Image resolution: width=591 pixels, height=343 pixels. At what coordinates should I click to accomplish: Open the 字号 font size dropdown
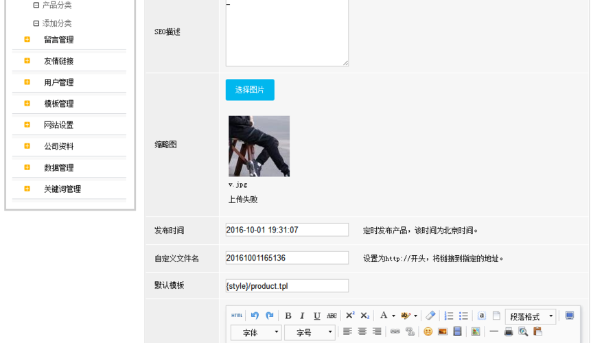coord(310,333)
